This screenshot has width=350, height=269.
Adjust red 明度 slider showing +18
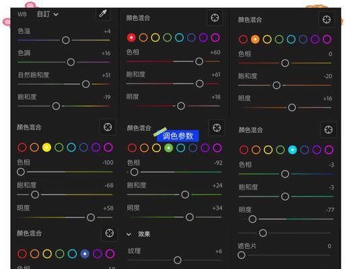pyautogui.click(x=181, y=106)
